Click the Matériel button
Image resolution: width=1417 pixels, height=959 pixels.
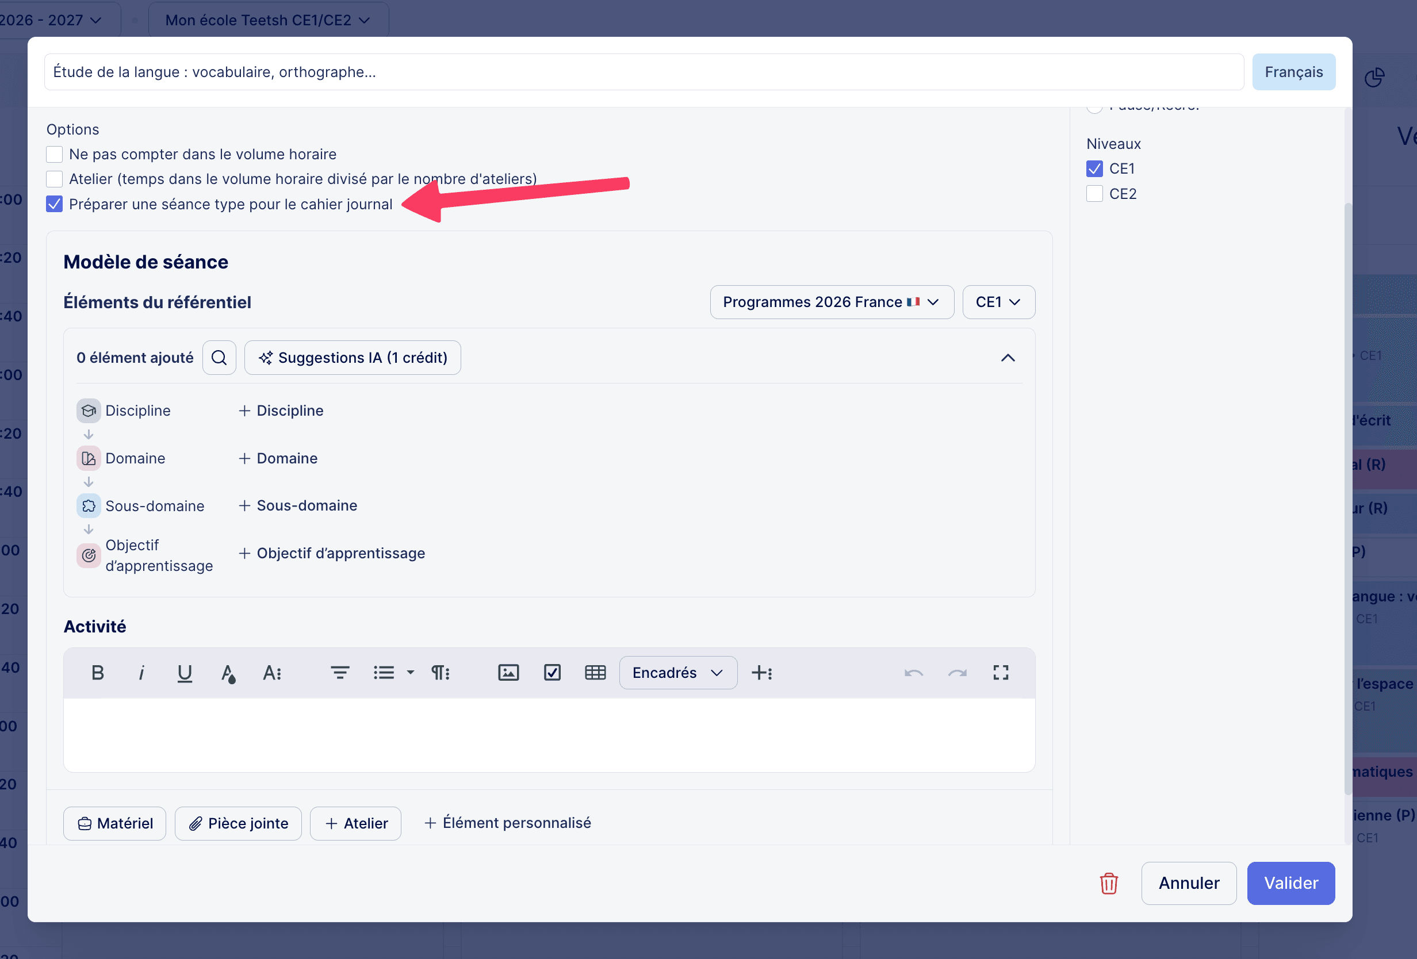coord(114,824)
